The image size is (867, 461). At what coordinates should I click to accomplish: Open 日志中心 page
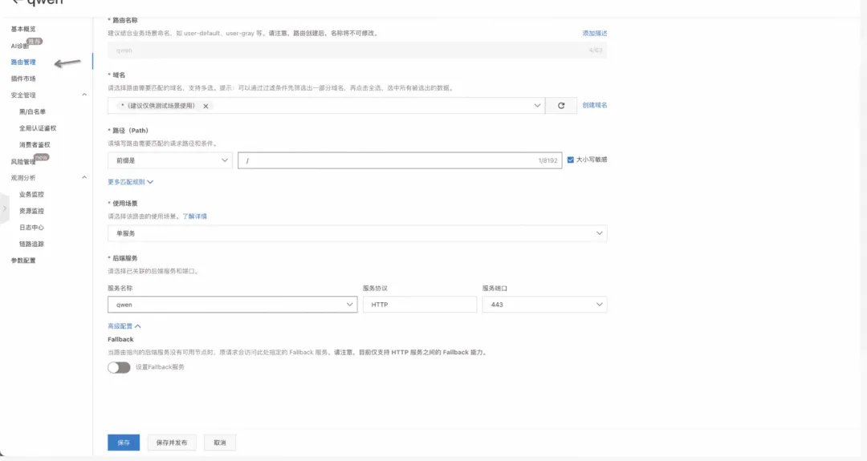point(31,228)
